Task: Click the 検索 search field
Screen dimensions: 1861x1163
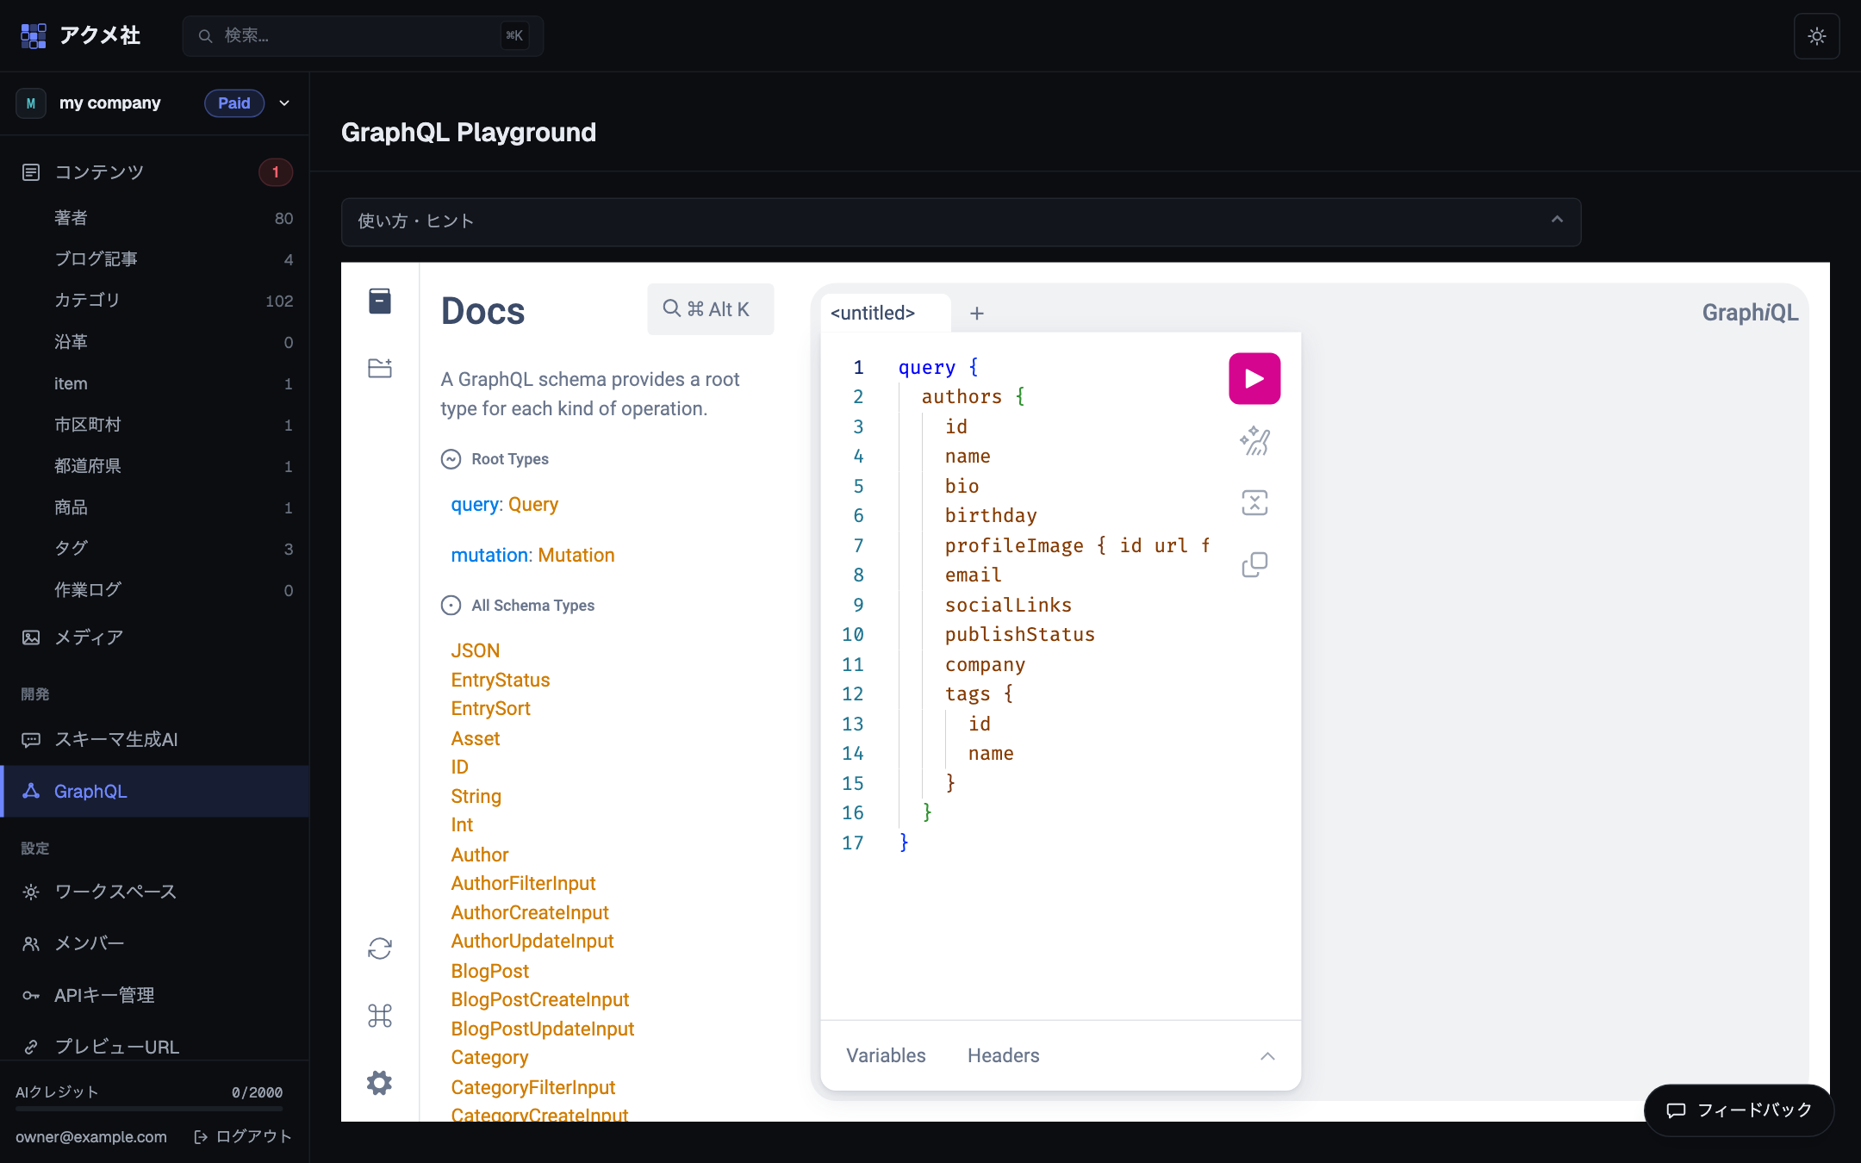Action: coord(362,35)
